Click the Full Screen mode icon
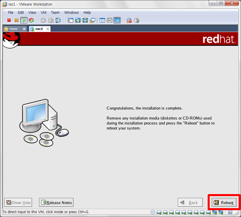241x217 pixels. pos(85,20)
